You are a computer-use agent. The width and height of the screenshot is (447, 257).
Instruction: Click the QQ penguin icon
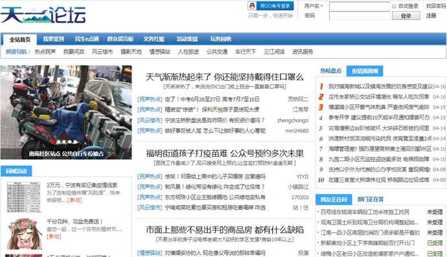point(252,6)
